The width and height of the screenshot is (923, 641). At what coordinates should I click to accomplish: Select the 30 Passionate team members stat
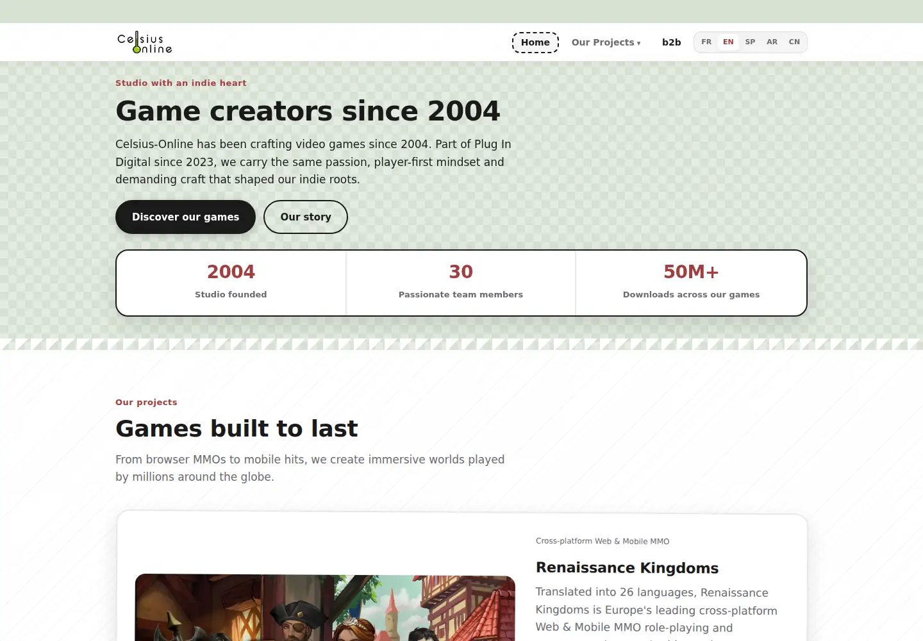pos(461,283)
